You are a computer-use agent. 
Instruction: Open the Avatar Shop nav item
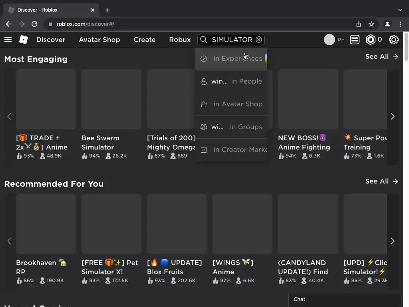coord(99,40)
